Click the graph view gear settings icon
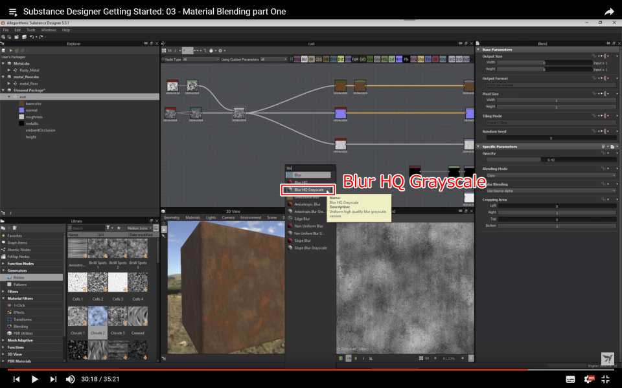622x388 pixels. 220,50
